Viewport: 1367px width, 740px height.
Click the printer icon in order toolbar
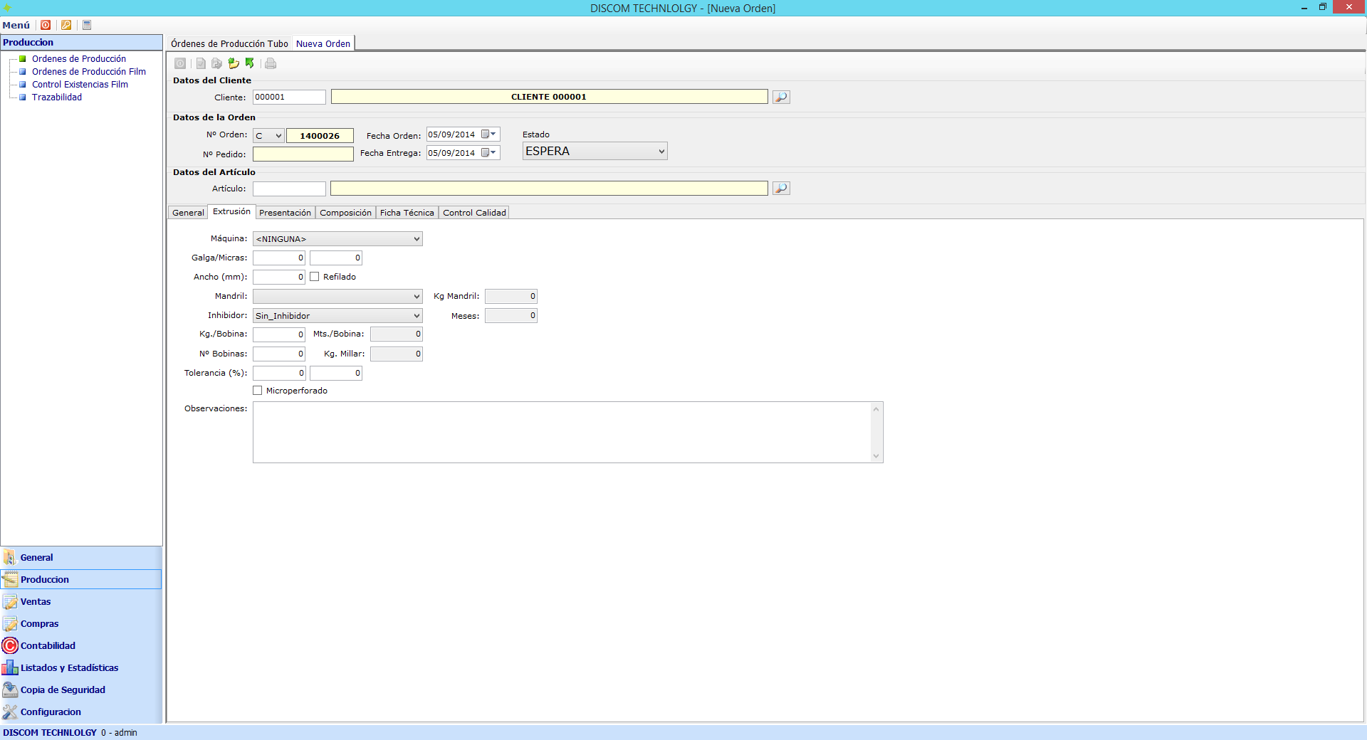(271, 63)
